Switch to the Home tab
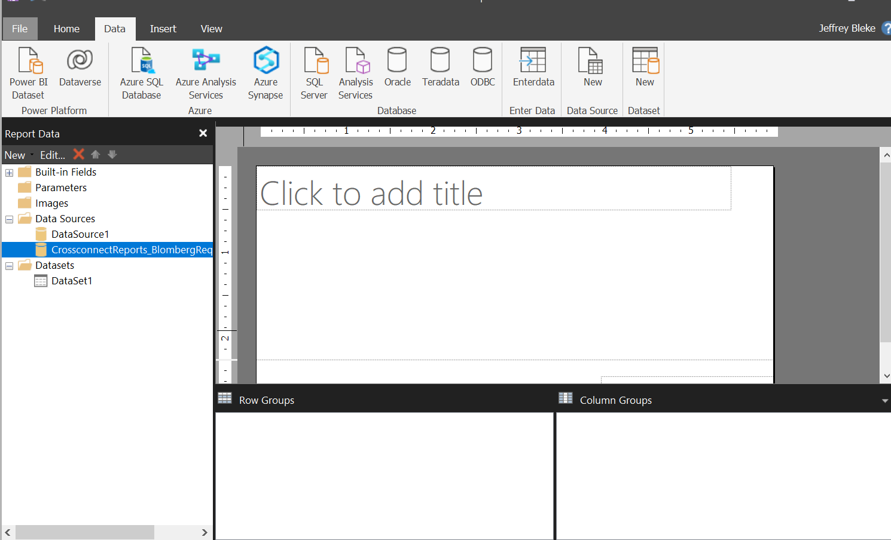 (x=66, y=29)
